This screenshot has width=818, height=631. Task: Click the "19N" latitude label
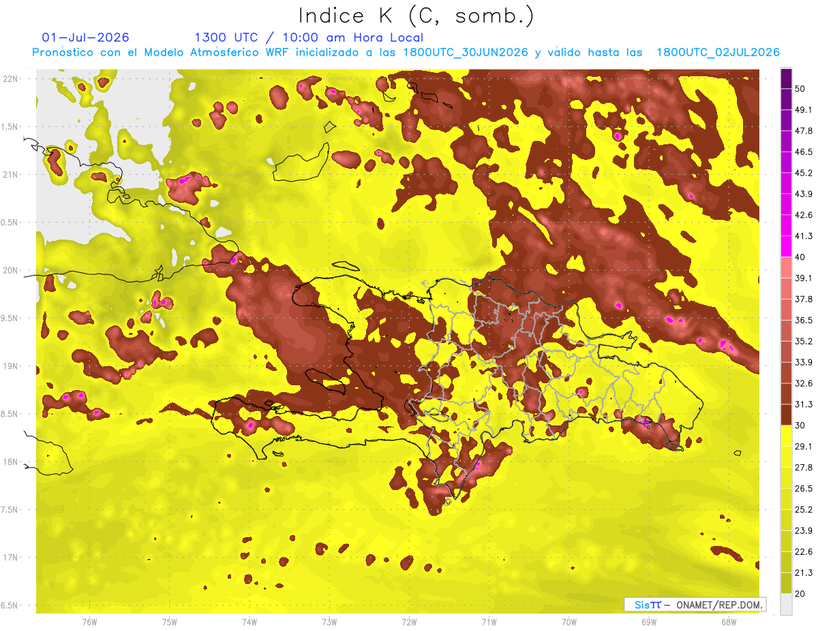click(11, 366)
